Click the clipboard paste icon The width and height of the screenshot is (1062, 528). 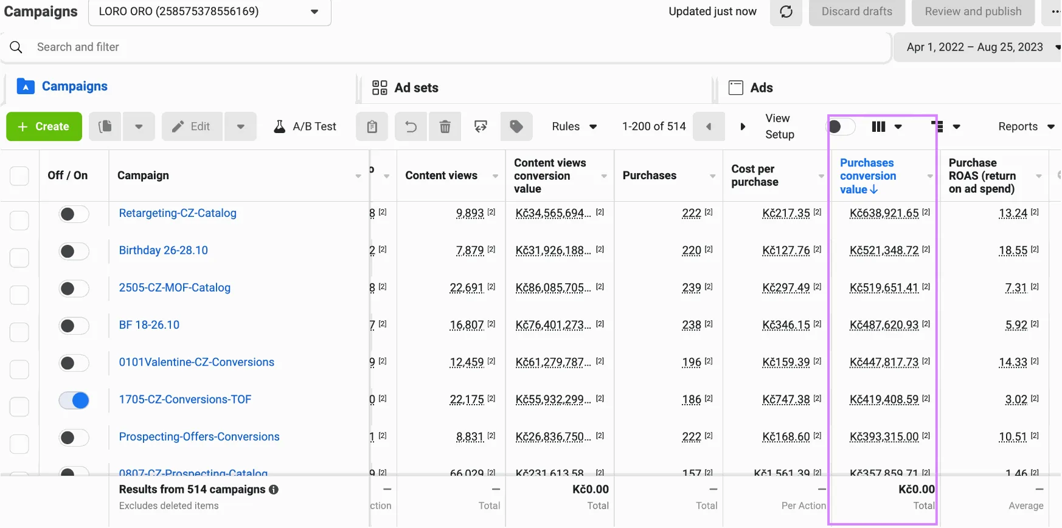pos(372,126)
